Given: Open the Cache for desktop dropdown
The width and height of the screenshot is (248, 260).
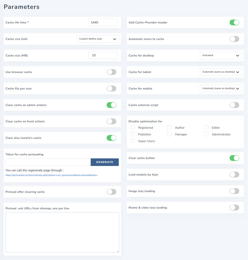Looking at the screenshot, I should pos(221,55).
